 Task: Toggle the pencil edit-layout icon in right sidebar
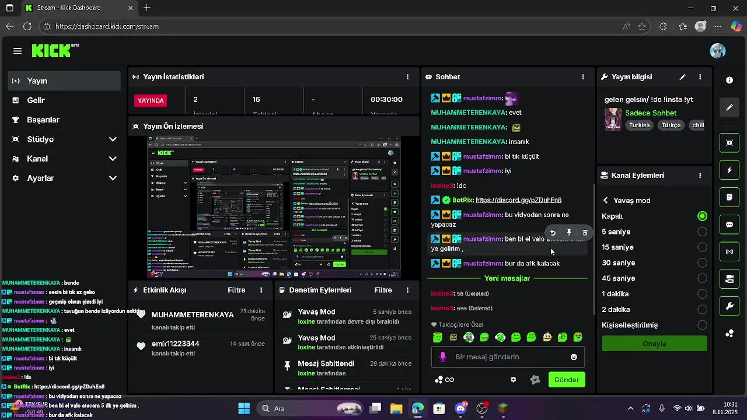click(x=729, y=107)
